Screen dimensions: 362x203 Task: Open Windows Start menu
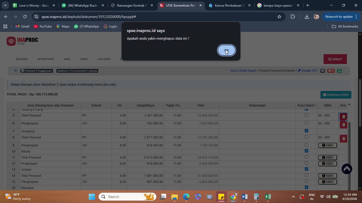(92, 197)
